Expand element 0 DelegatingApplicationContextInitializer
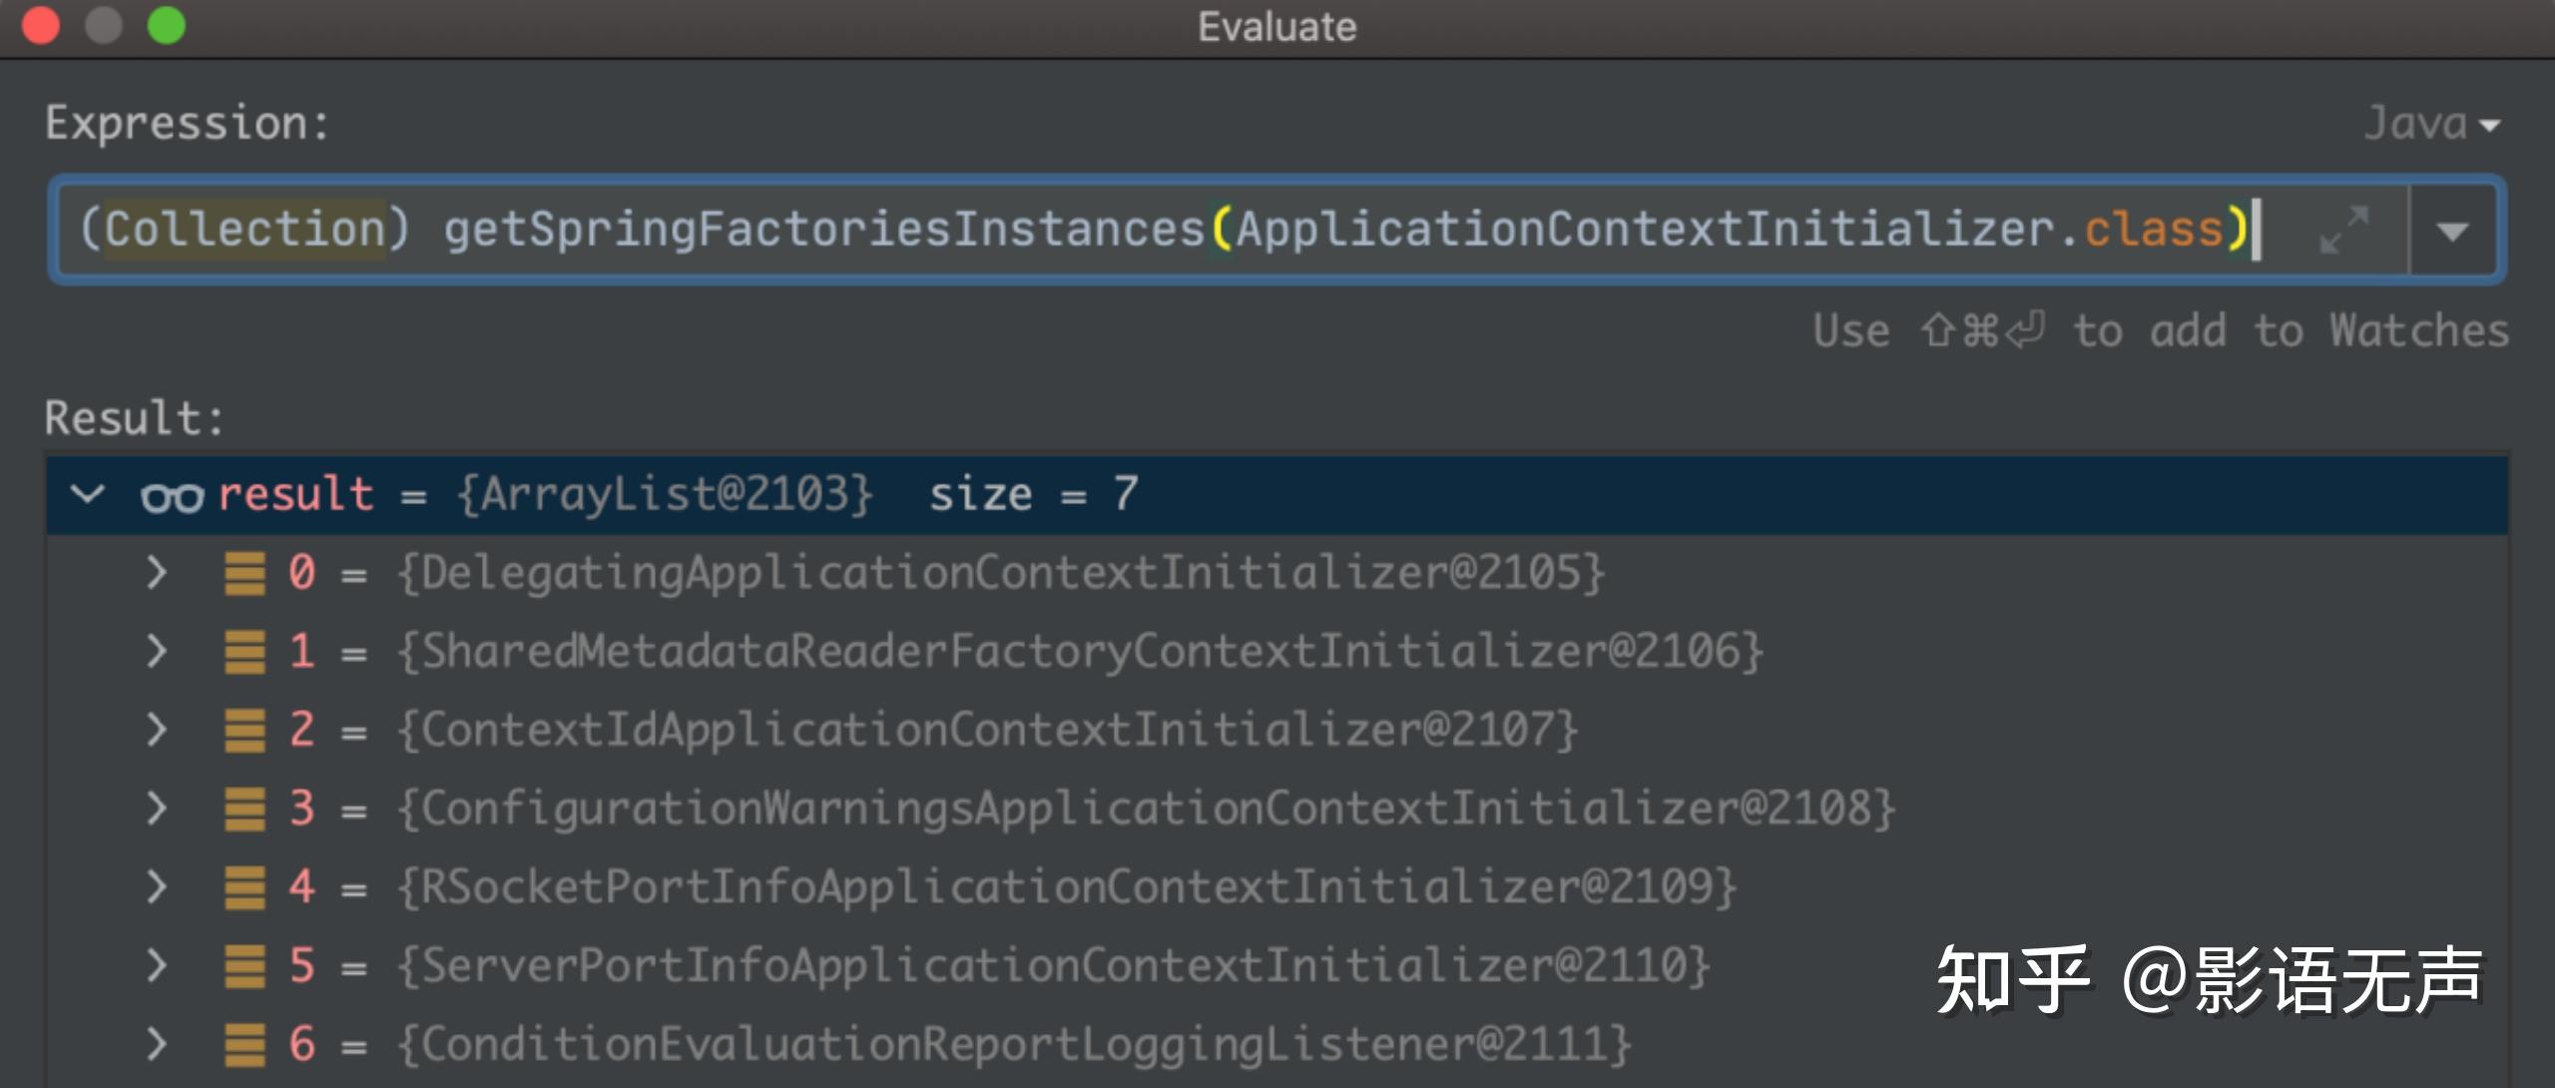 [155, 573]
